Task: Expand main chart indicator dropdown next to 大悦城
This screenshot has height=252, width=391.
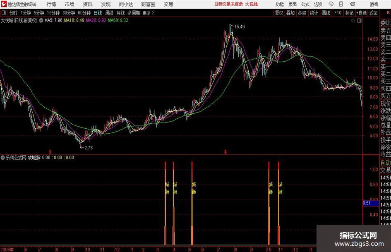Action: (x=41, y=20)
